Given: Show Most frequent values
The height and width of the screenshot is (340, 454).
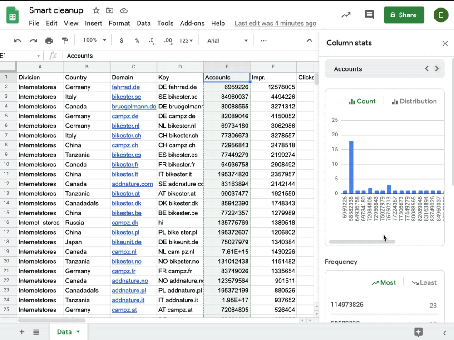Looking at the screenshot, I should click(384, 282).
